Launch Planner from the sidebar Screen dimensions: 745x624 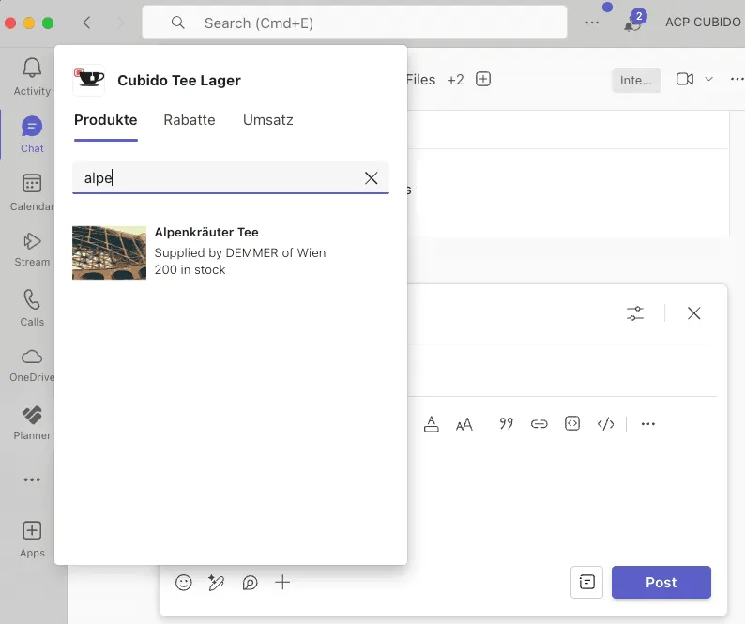click(x=32, y=421)
